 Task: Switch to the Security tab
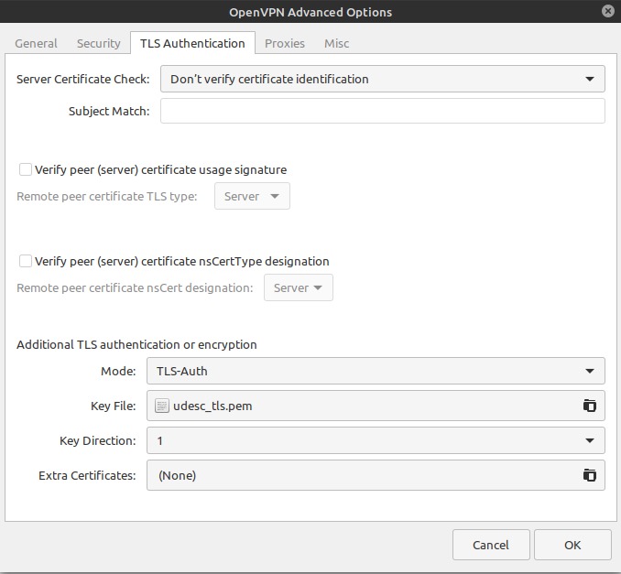(x=98, y=43)
